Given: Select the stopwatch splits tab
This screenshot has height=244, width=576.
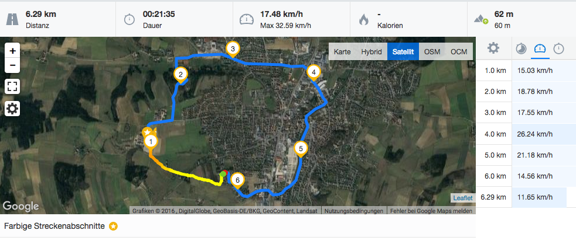Looking at the screenshot, I should [x=559, y=48].
